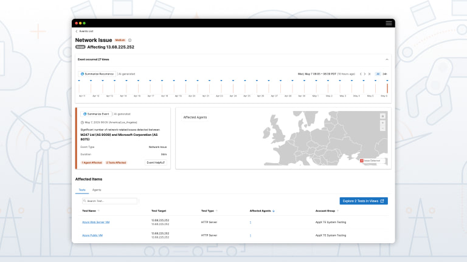This screenshot has height=262, width=467.
Task: Click Summarize Event button
Action: tap(96, 114)
